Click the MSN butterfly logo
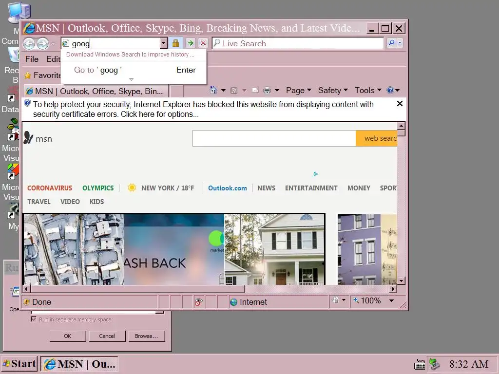Screen dimensions: 499x374 [28, 138]
